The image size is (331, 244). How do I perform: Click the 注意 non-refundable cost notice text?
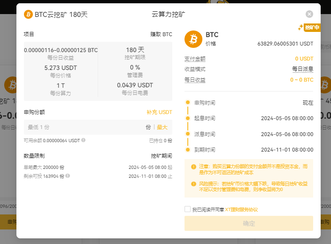click(x=253, y=169)
